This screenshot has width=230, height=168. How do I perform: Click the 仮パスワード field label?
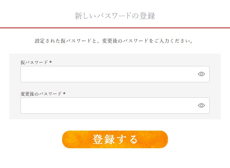click(x=34, y=62)
